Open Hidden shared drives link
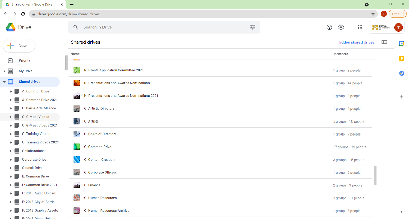Image resolution: width=409 pixels, height=219 pixels. click(x=356, y=42)
